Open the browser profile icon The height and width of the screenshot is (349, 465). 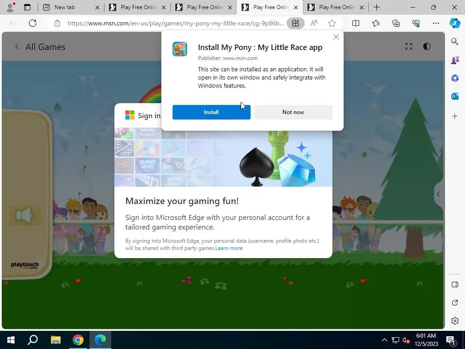click(x=10, y=7)
